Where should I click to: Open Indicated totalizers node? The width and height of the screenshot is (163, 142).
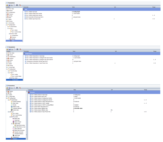coord(19,134)
